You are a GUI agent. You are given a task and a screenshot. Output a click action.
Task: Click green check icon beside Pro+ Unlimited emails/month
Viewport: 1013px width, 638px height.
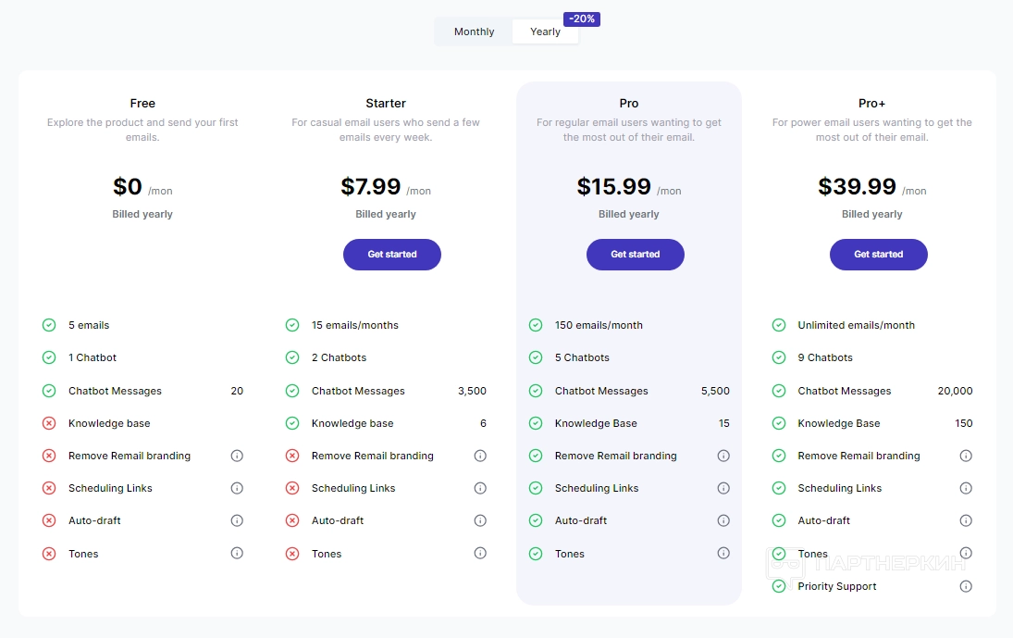click(x=779, y=325)
